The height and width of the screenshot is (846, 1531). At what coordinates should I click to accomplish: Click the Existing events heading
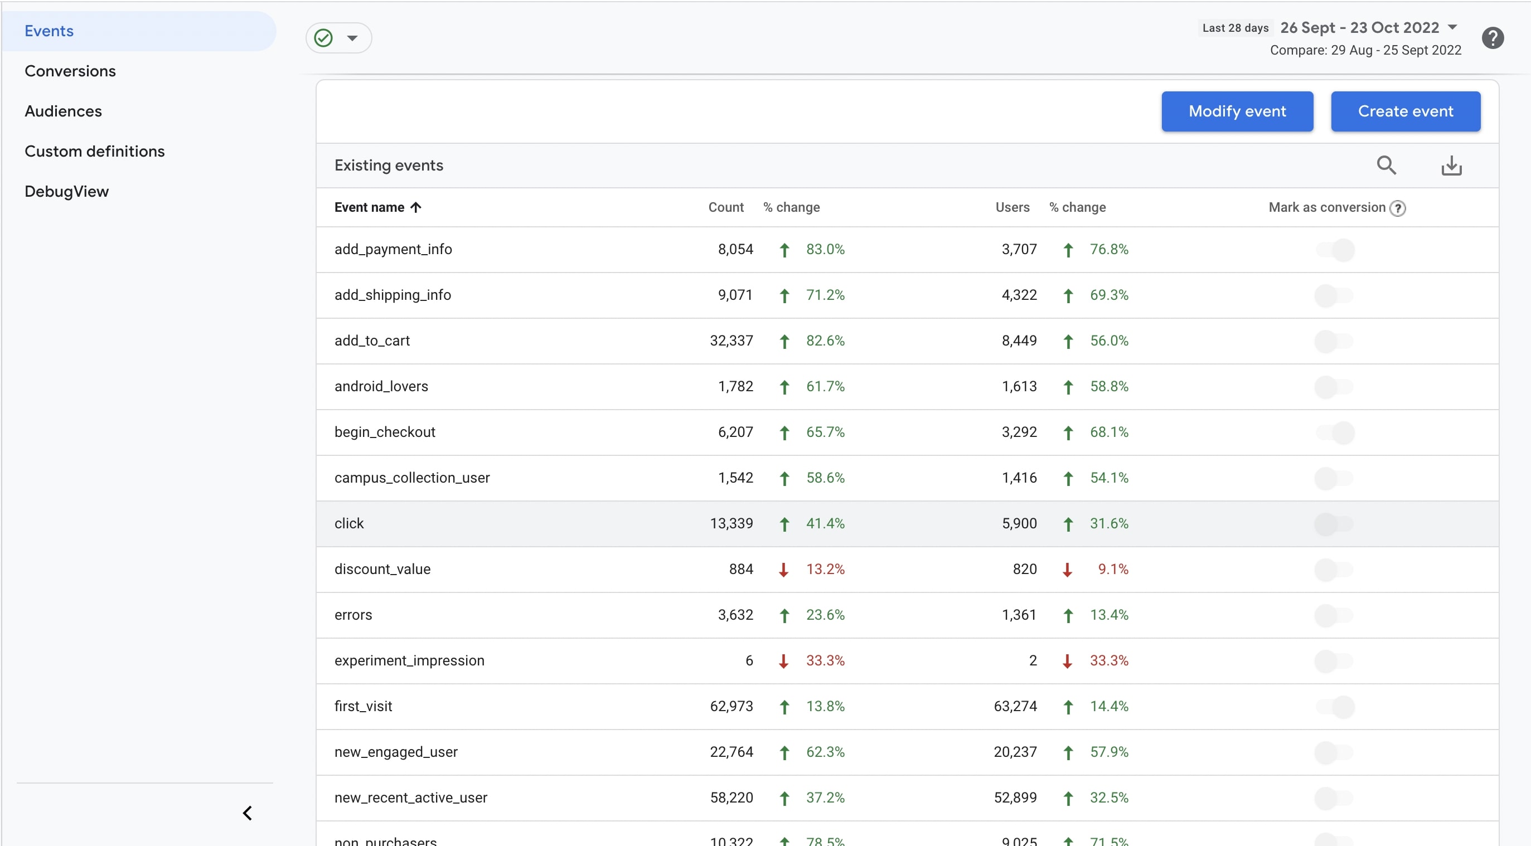coord(389,166)
